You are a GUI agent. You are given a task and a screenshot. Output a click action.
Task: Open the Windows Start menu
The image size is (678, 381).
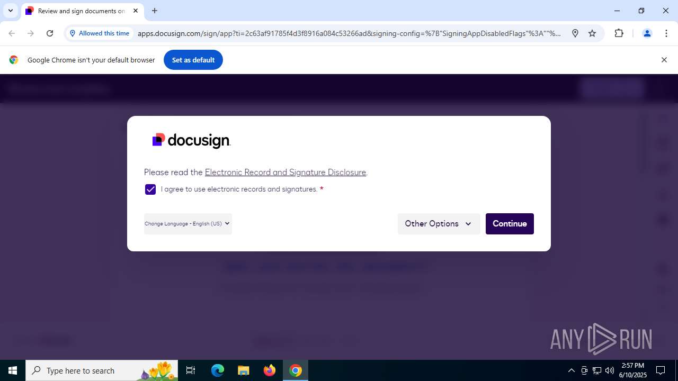coord(13,370)
